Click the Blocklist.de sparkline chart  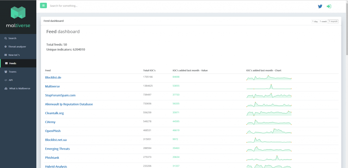click(269, 78)
